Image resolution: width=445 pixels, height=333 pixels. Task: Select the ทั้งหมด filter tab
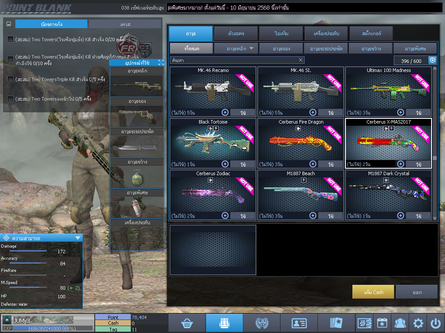[x=192, y=49]
